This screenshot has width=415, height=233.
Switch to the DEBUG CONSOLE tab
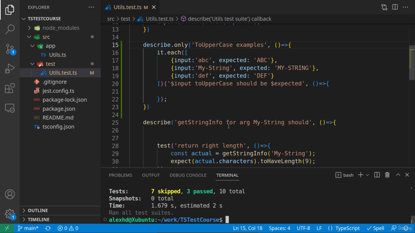pos(188,175)
